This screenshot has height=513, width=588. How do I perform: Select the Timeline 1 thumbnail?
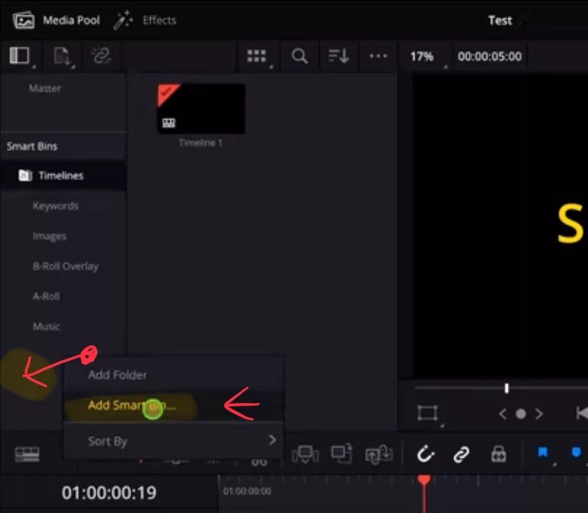click(202, 109)
